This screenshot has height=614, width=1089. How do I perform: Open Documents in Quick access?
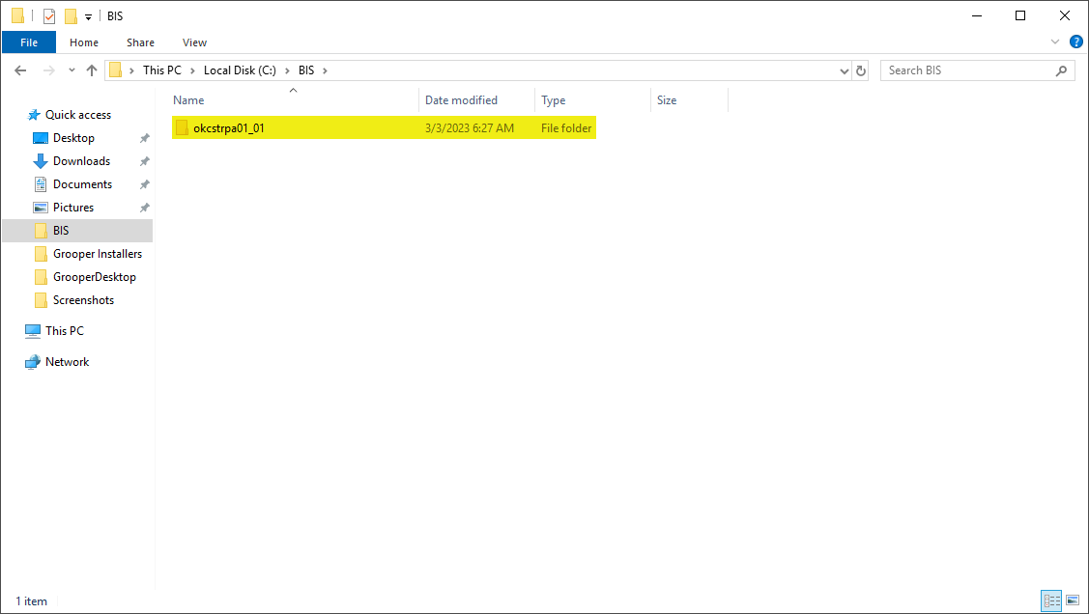(x=83, y=183)
